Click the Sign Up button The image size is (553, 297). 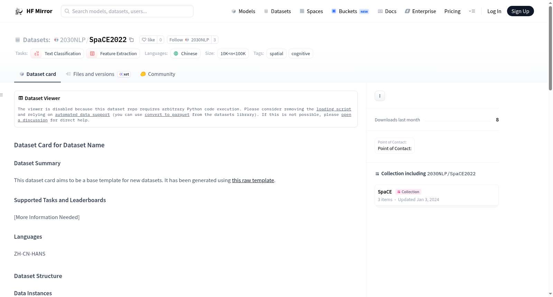[x=520, y=11]
